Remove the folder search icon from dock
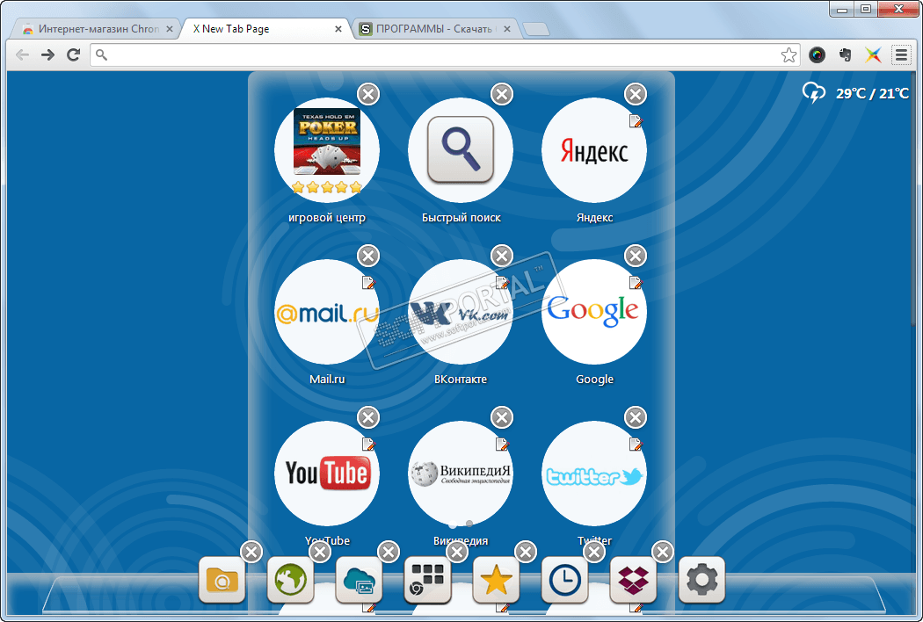 [252, 552]
